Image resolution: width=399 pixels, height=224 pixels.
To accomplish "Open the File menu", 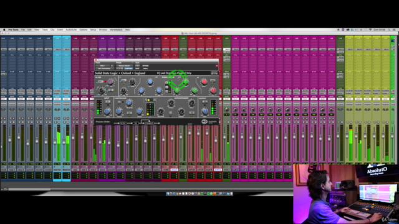I will click(23, 30).
